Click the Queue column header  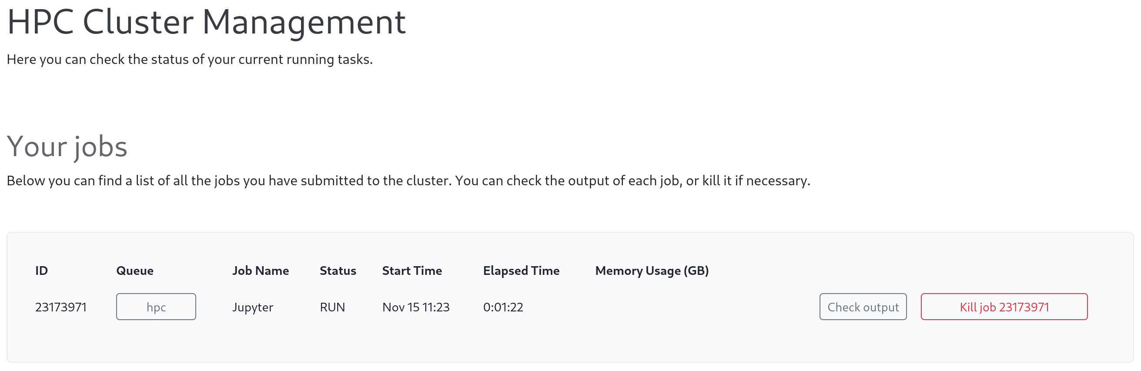tap(135, 271)
